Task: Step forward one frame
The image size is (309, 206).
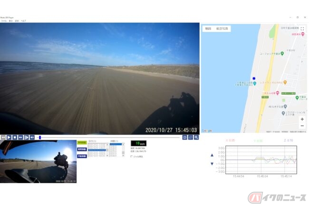Action: tap(27, 137)
